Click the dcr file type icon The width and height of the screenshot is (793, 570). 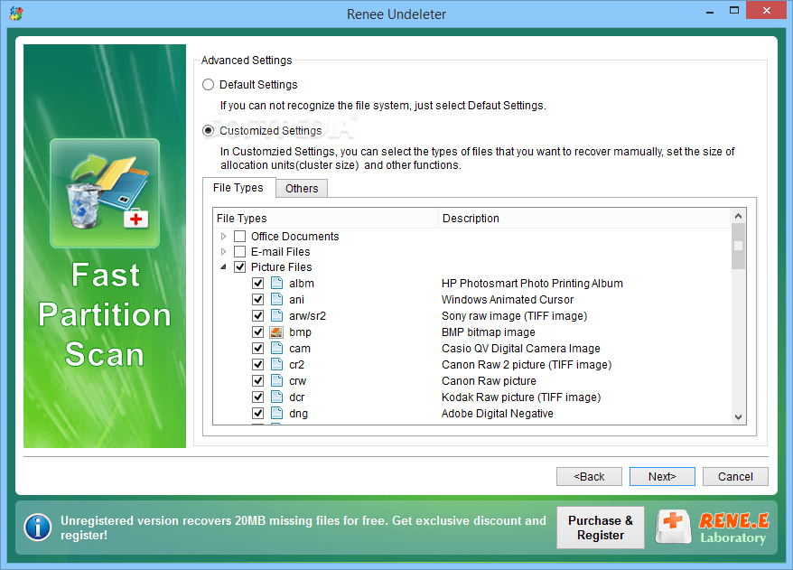pos(276,397)
